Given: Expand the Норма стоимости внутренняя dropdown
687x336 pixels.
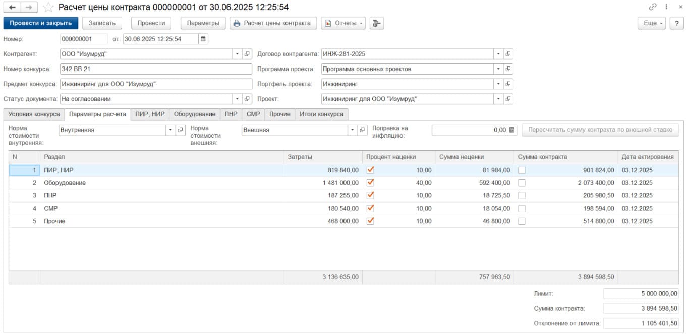Looking at the screenshot, I should click(170, 130).
